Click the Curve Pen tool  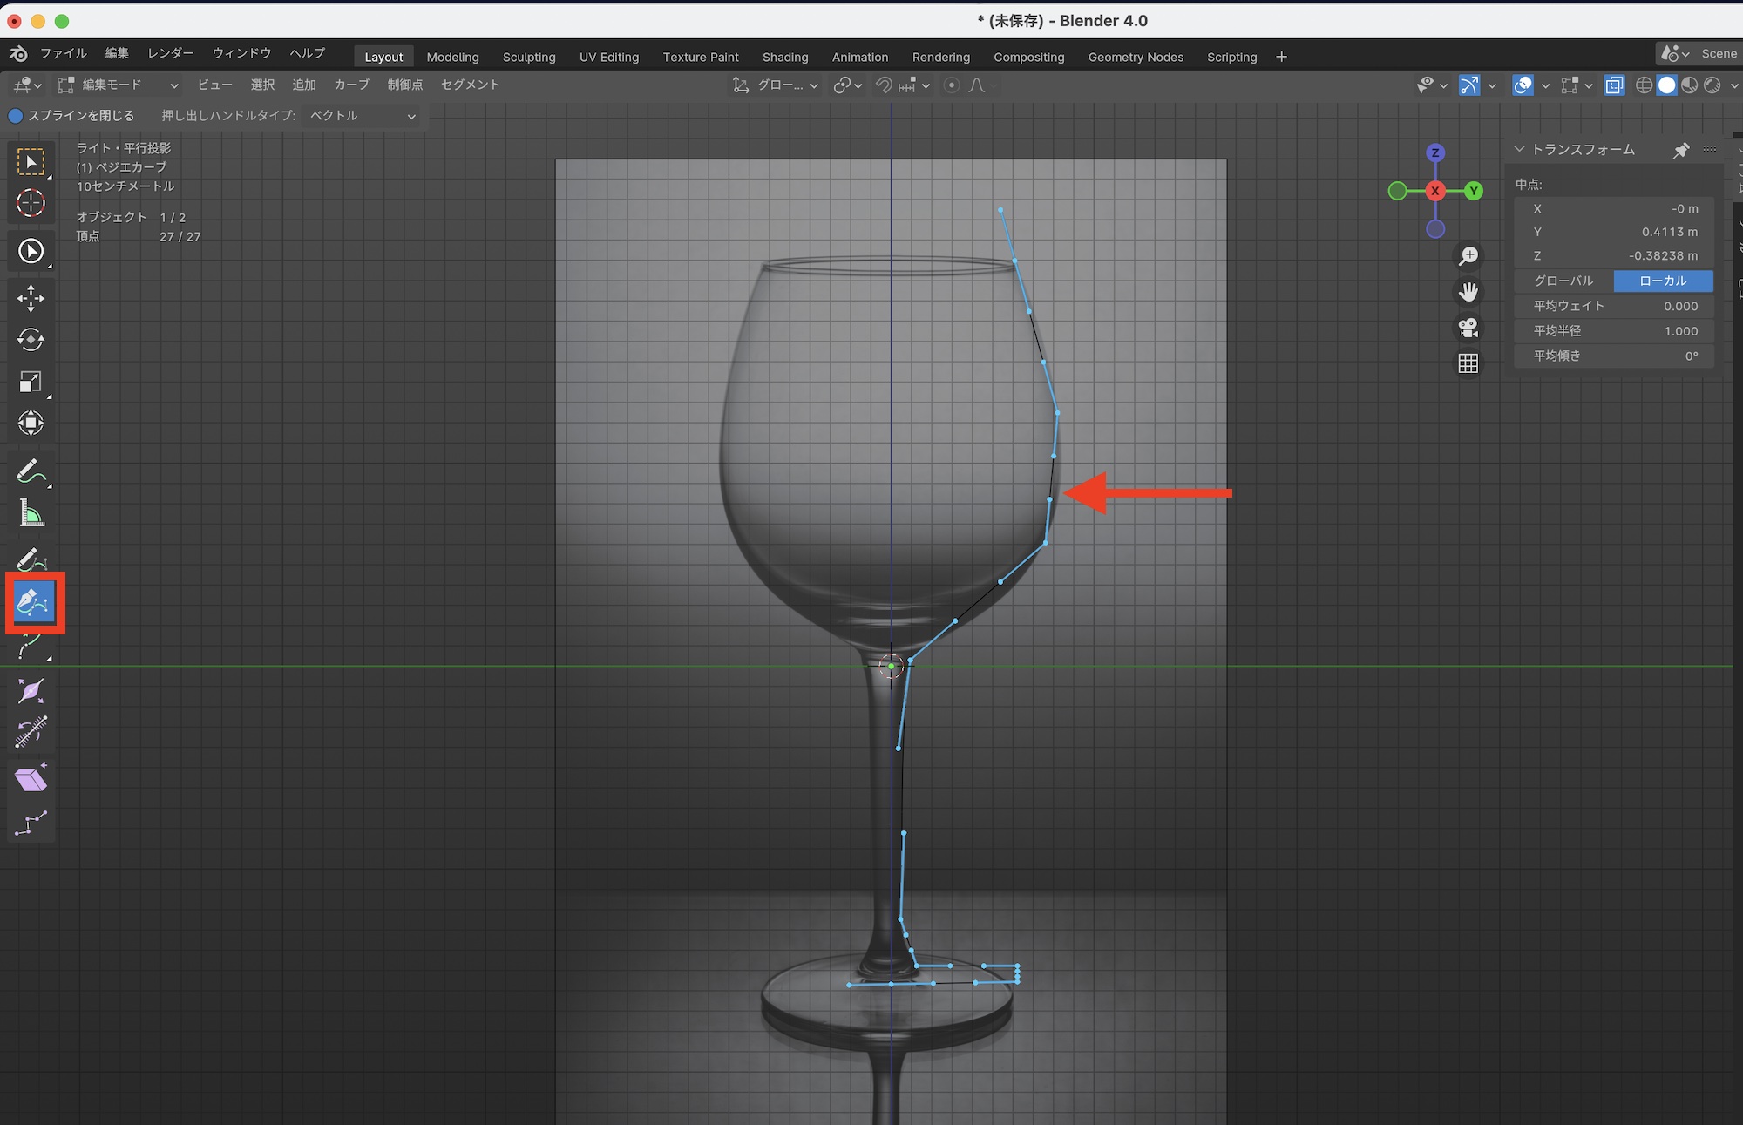coord(33,602)
